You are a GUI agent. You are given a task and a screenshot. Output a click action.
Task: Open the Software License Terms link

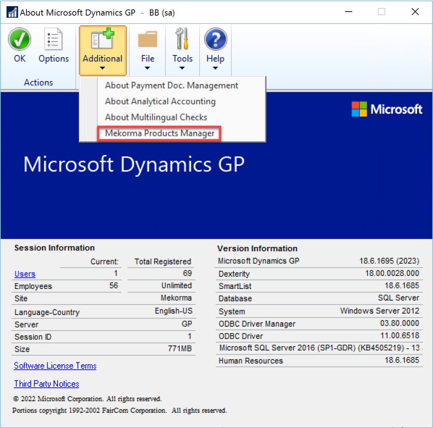[x=55, y=366]
